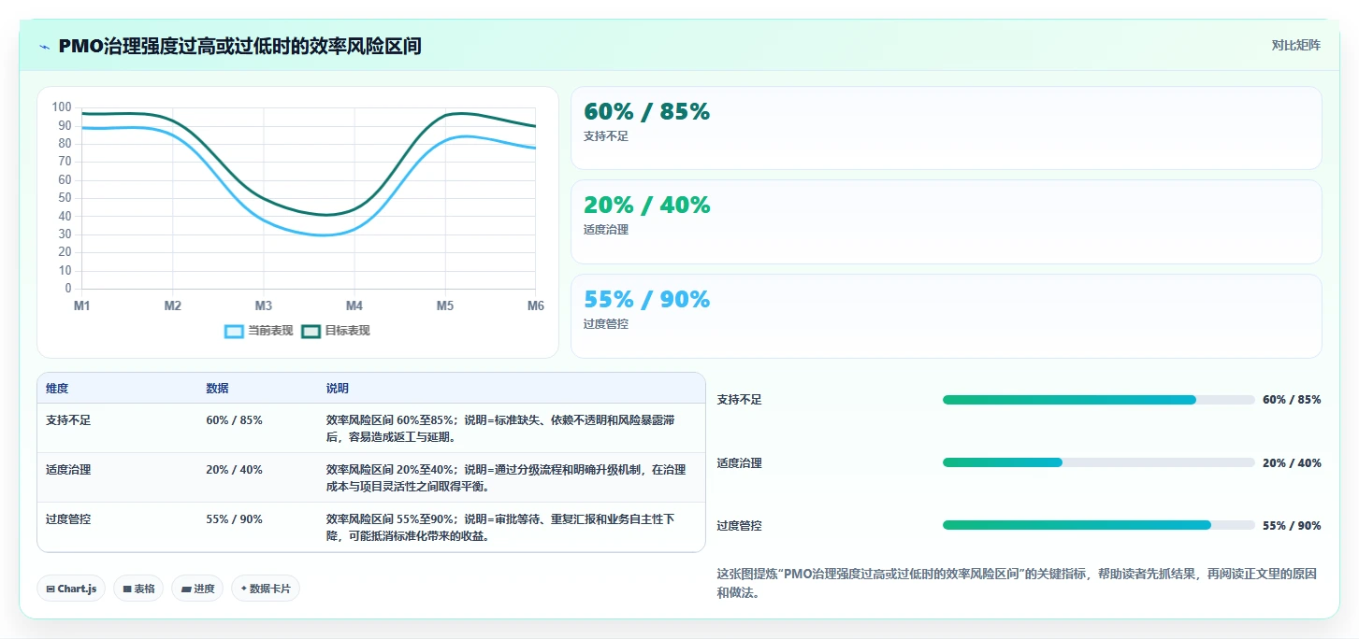Click the 适度治理 table row cell

(x=68, y=470)
